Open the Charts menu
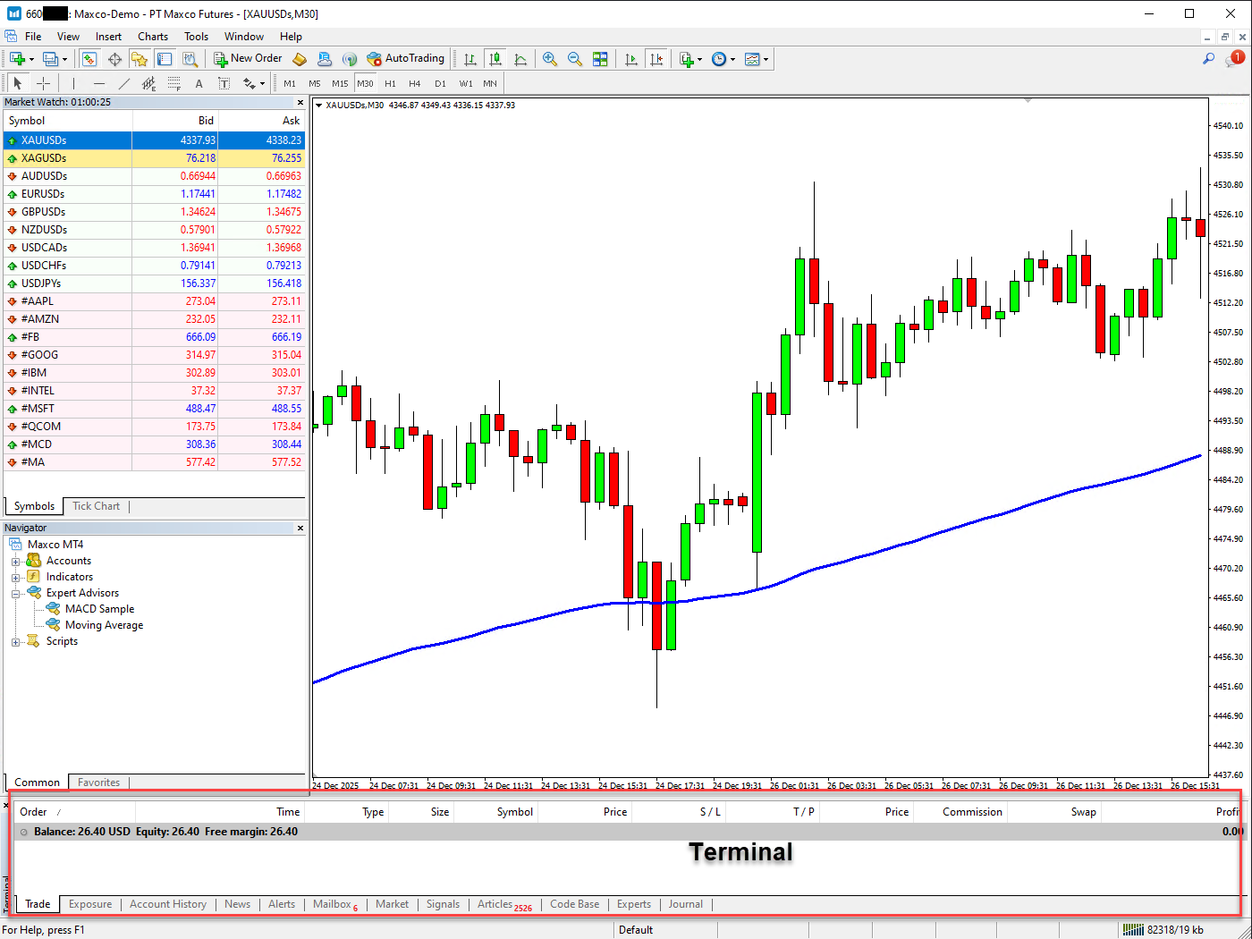This screenshot has height=939, width=1252. pos(152,37)
